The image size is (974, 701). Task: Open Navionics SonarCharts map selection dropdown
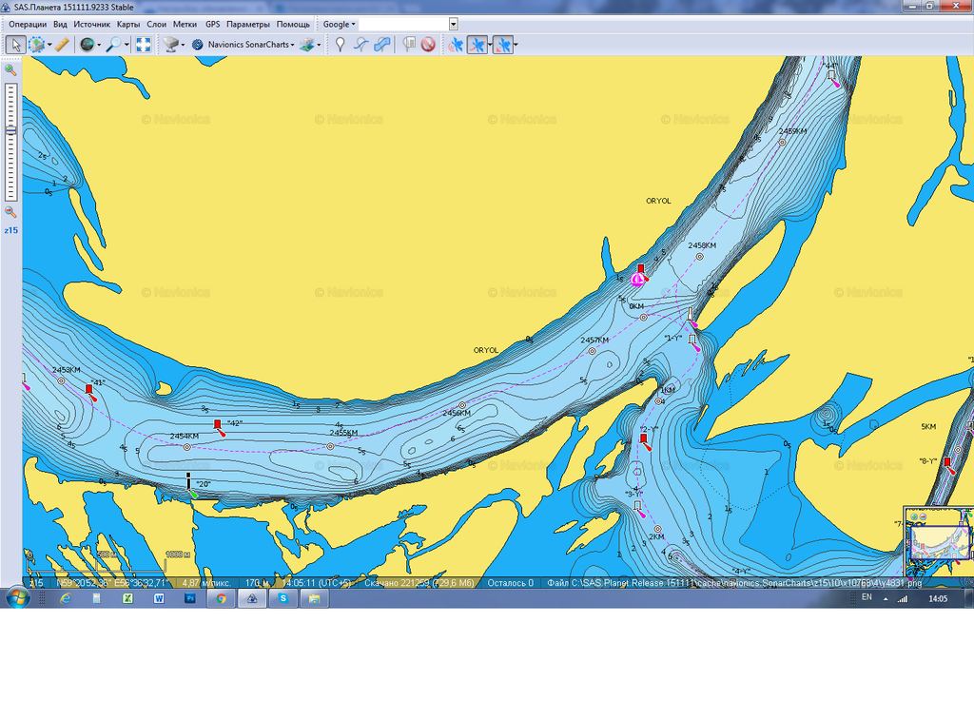click(292, 45)
